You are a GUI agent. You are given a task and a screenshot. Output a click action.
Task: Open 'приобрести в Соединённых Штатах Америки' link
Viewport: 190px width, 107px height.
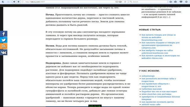click(161, 98)
